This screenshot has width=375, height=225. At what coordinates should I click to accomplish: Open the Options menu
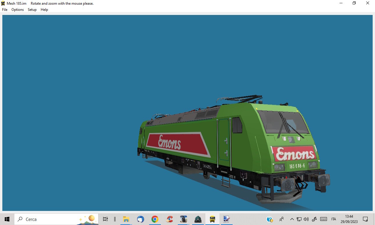pyautogui.click(x=18, y=10)
